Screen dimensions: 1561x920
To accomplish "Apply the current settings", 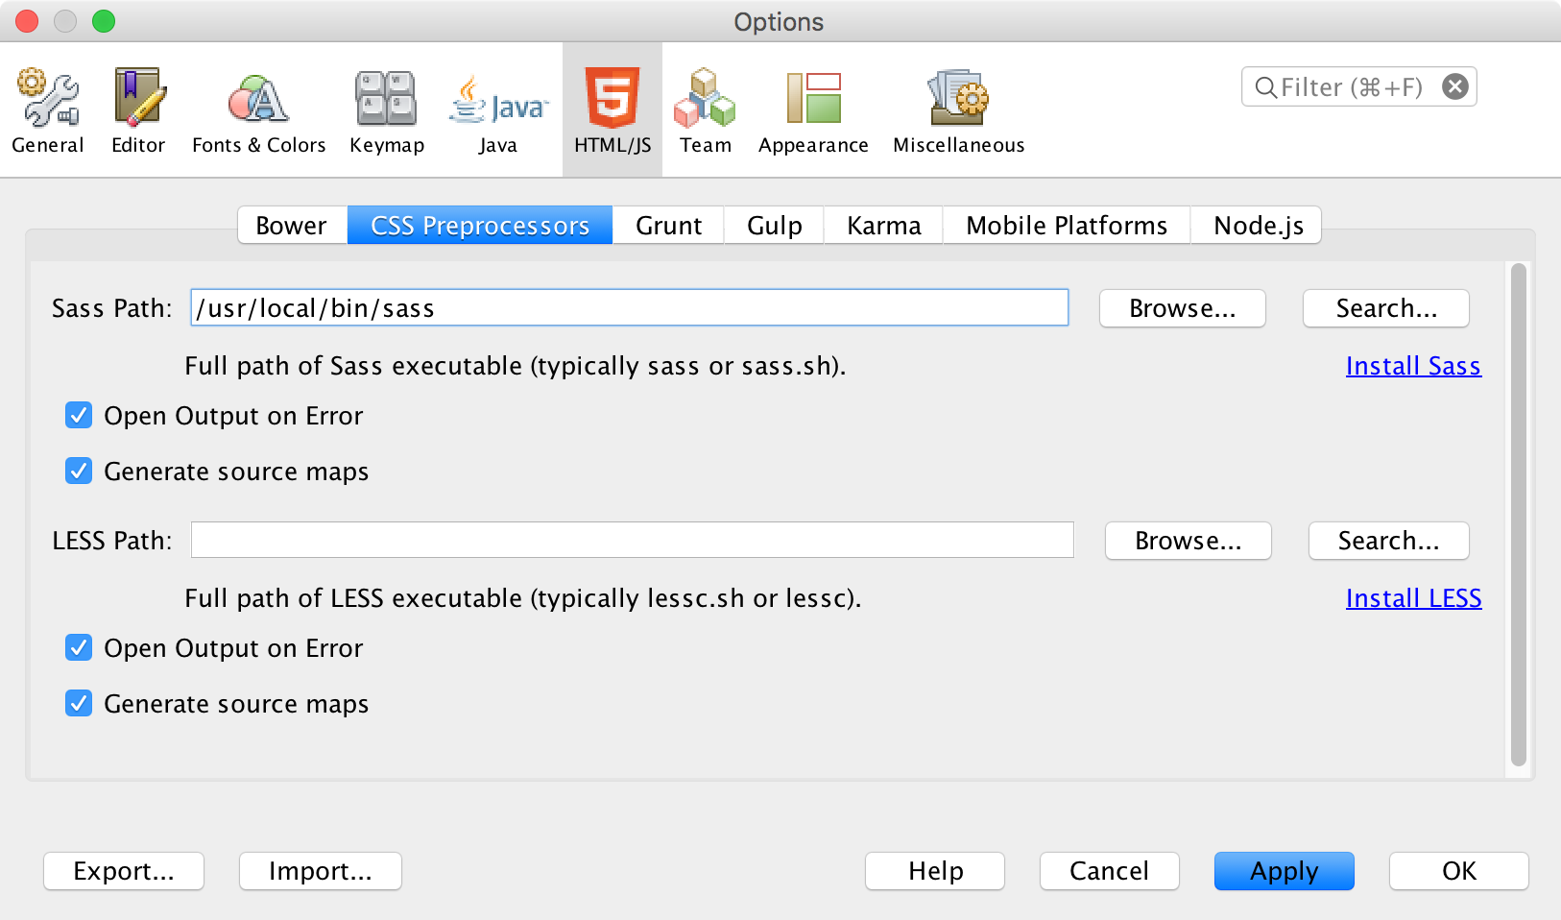I will (1285, 871).
